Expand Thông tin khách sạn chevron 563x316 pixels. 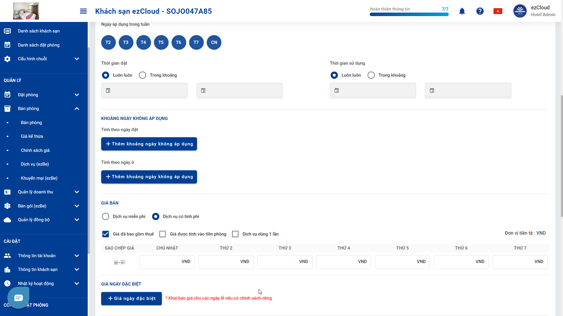[x=77, y=269]
